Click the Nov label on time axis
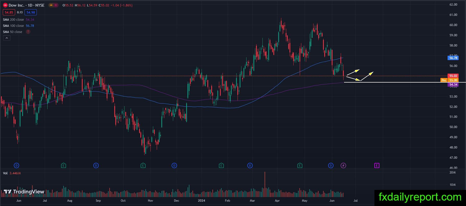This screenshot has height=206, width=466. click(150, 201)
